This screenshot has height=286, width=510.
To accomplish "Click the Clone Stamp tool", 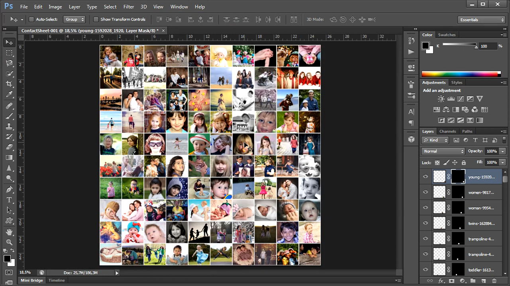I will 9,126.
